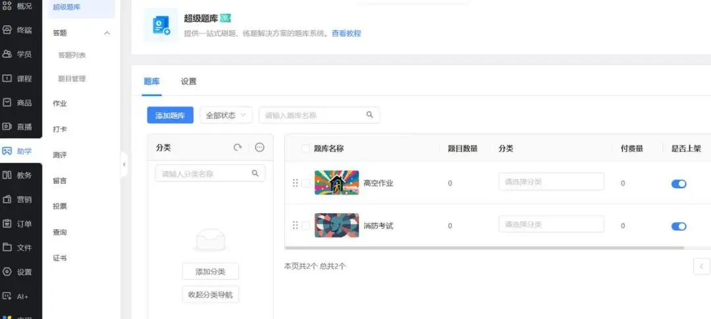Click the 题库名称 search input field

319,115
